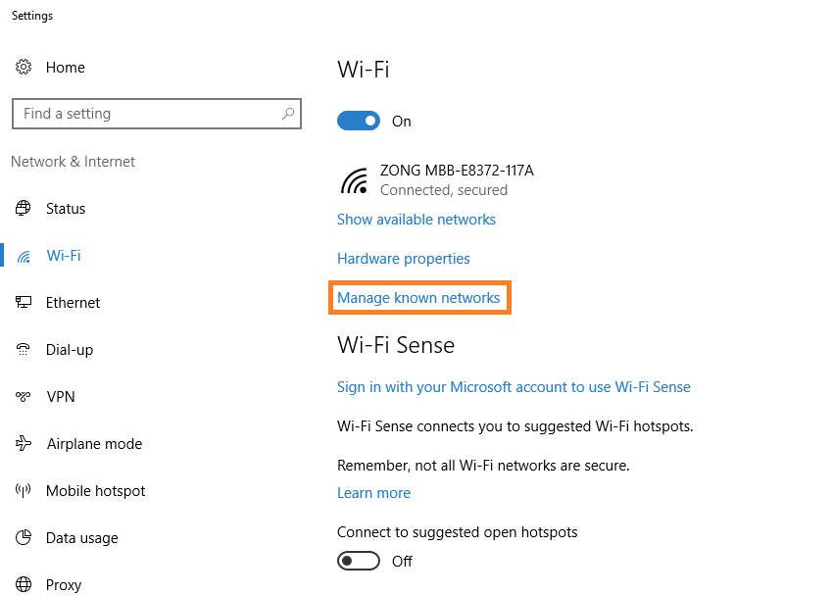Click the Proxy globe icon

(x=24, y=584)
